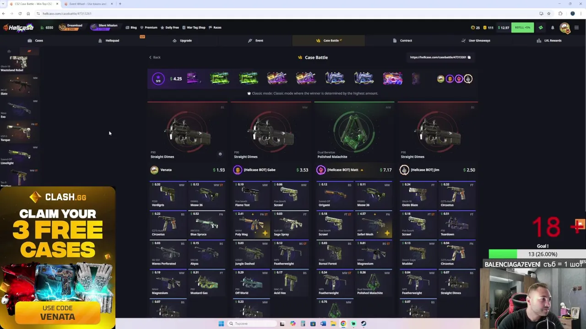
Task: Click the Clash.gg free cases ad
Action: pyautogui.click(x=58, y=257)
